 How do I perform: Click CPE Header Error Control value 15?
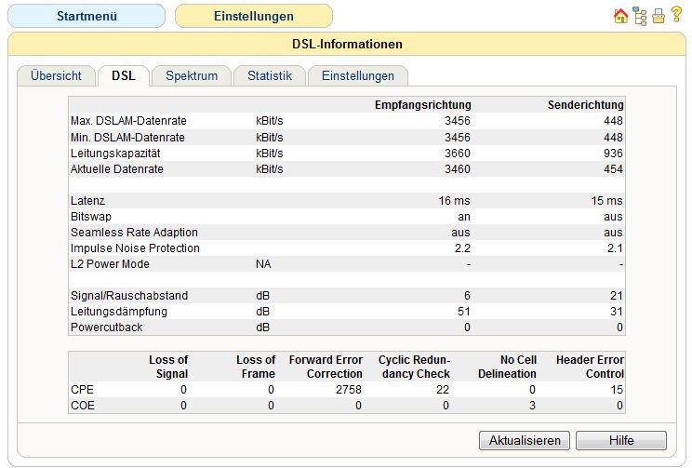point(617,390)
